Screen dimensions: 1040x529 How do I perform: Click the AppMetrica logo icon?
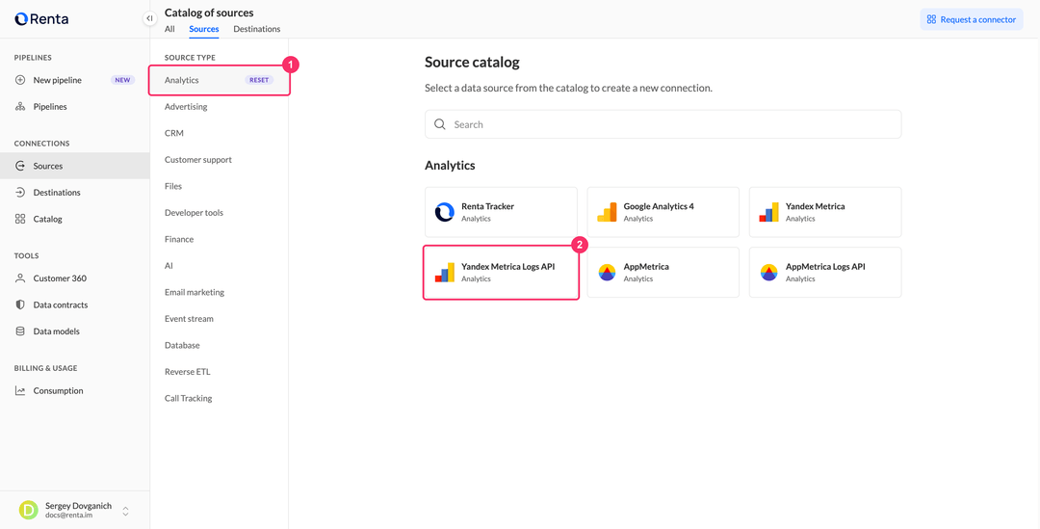tap(607, 272)
